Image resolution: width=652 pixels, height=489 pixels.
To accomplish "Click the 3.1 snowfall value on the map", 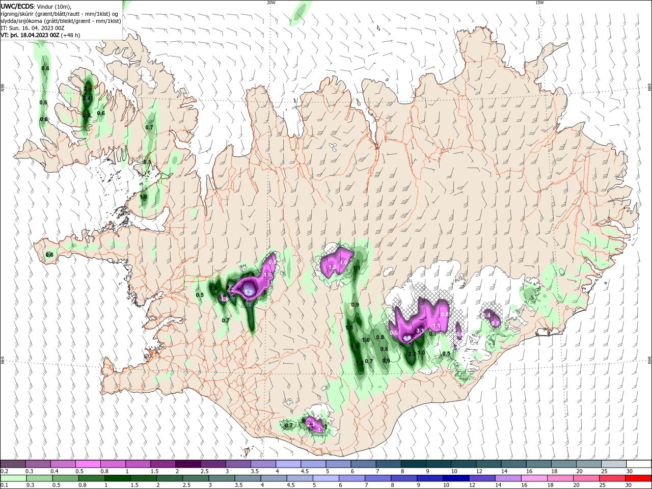I will [x=420, y=331].
